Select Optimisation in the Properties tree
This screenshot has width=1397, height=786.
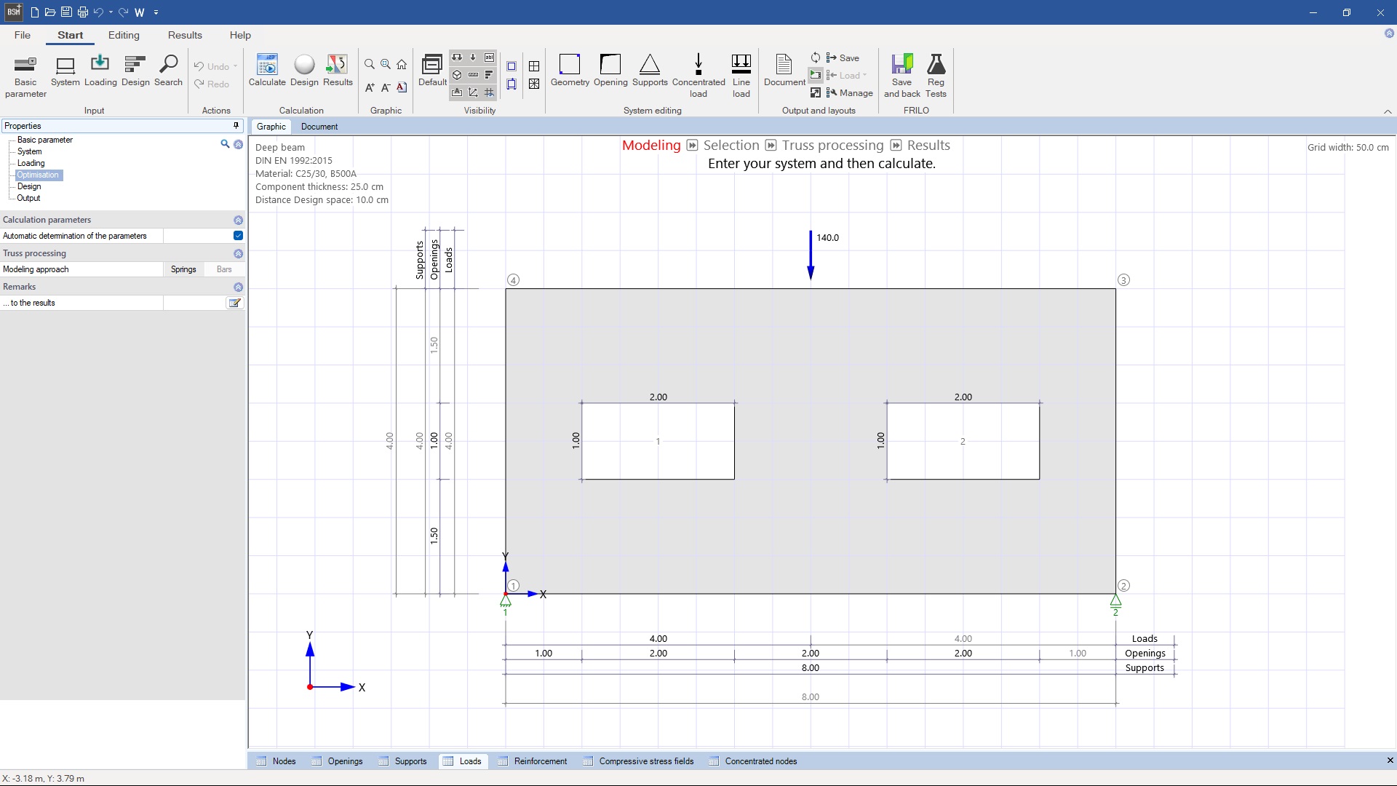coord(38,175)
